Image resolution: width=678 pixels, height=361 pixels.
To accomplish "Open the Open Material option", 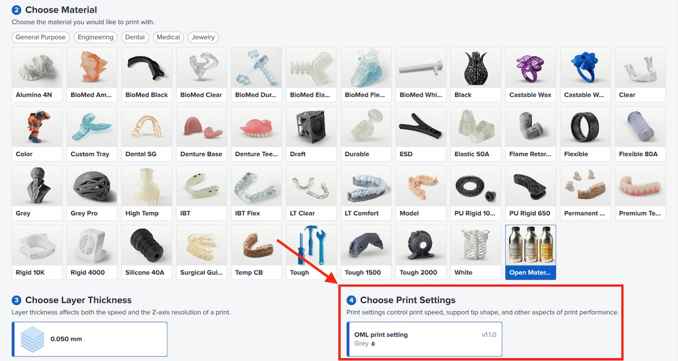I will coord(530,251).
